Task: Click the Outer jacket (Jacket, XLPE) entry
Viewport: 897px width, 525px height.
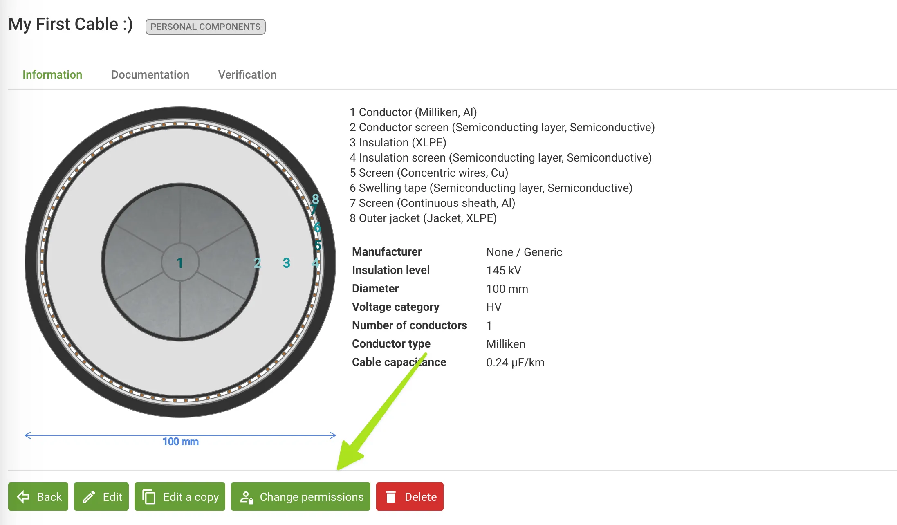Action: click(423, 218)
